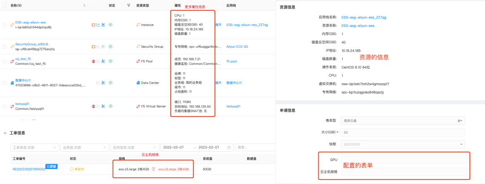Click the blue import icon in testysq01 row
Viewport: 485px width, 184px height.
coord(103,106)
